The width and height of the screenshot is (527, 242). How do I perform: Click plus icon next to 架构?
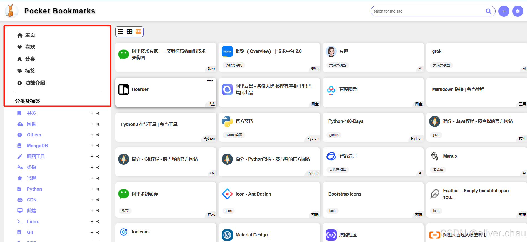tap(92, 167)
